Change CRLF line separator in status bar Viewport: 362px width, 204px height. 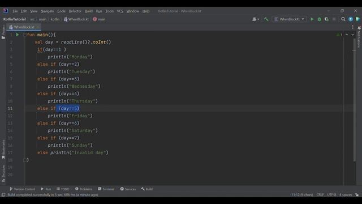320,195
